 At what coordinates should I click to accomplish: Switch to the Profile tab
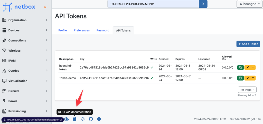[63, 30]
